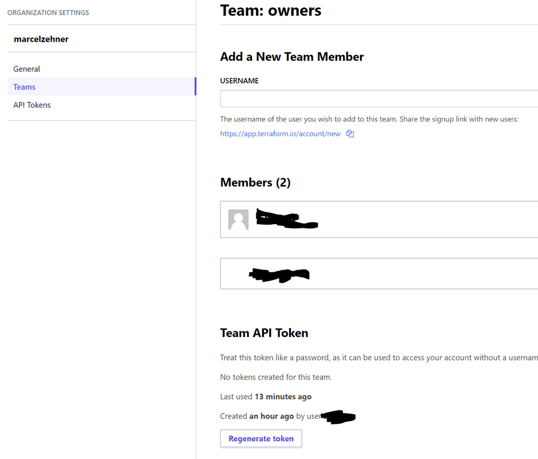Click the ORGANIZATION SETTINGS sidebar header

[x=48, y=13]
